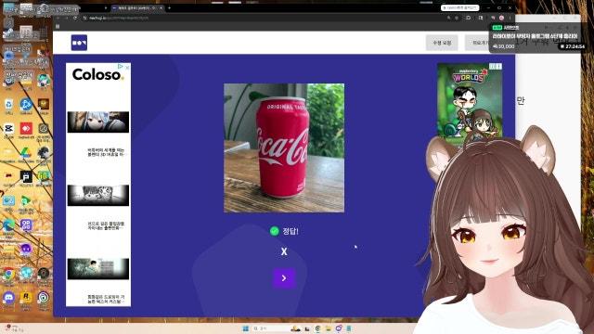Open a new browser tab with plus
Image resolution: width=594 pixels, height=334 pixels.
coord(169,7)
